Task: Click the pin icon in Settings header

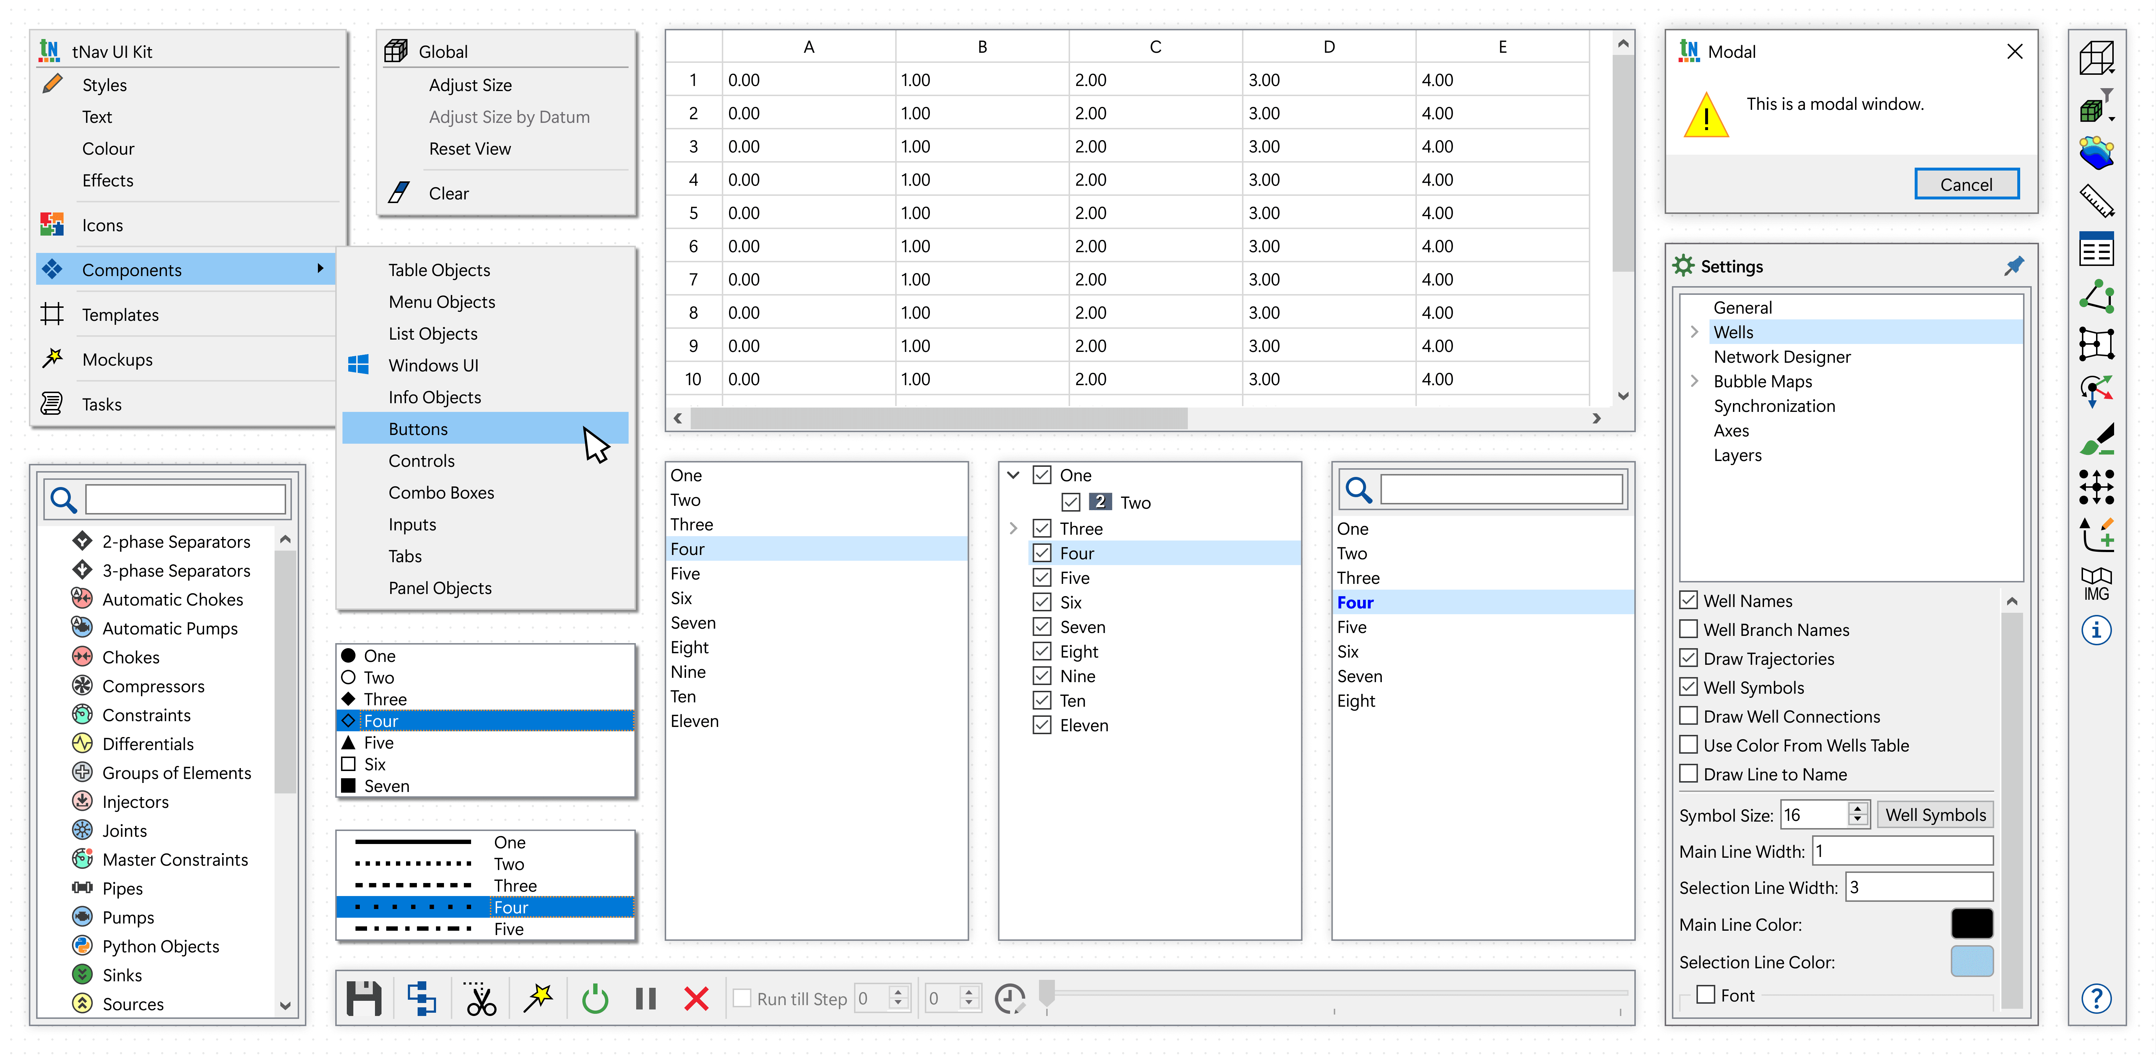Action: 2014,266
